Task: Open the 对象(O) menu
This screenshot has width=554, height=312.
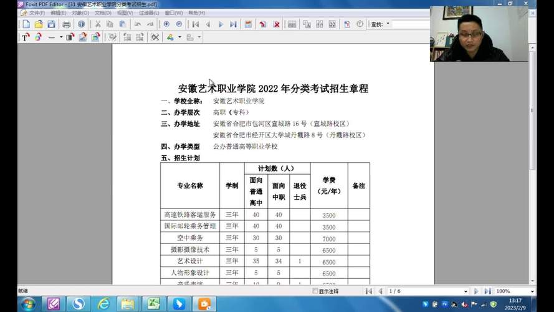Action: coord(80,12)
